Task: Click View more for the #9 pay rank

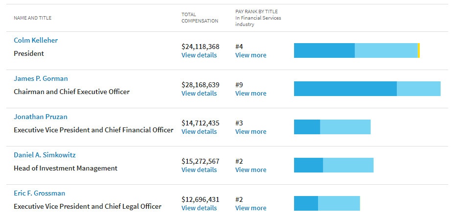Action: pos(251,93)
